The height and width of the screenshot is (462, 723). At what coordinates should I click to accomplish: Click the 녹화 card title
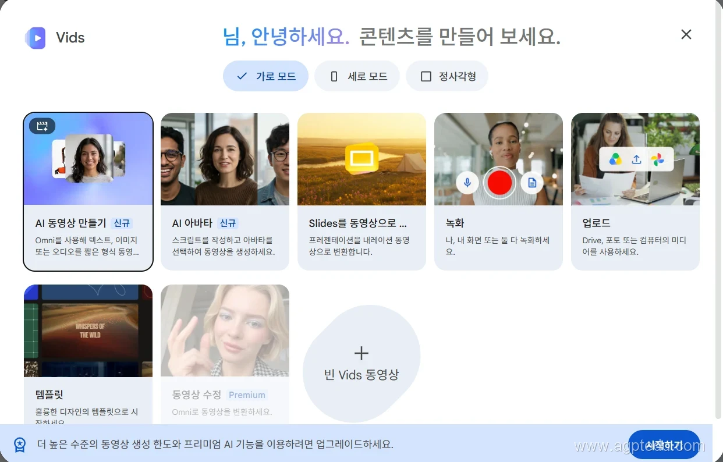point(455,223)
